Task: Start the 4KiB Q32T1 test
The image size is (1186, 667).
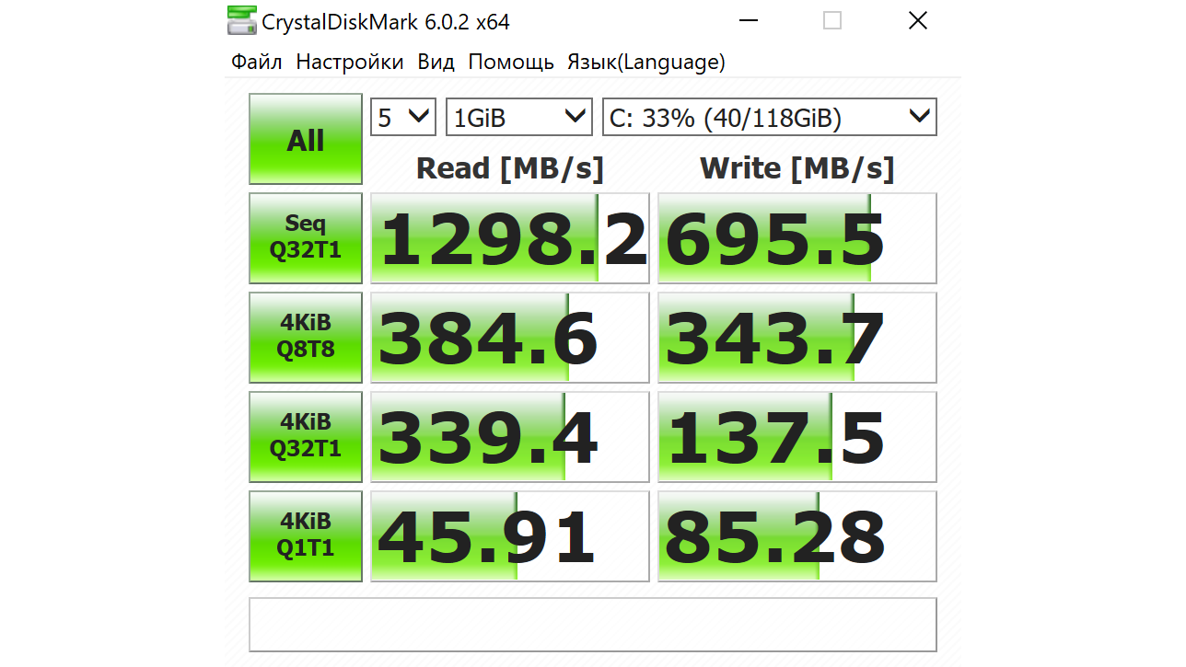Action: point(306,437)
